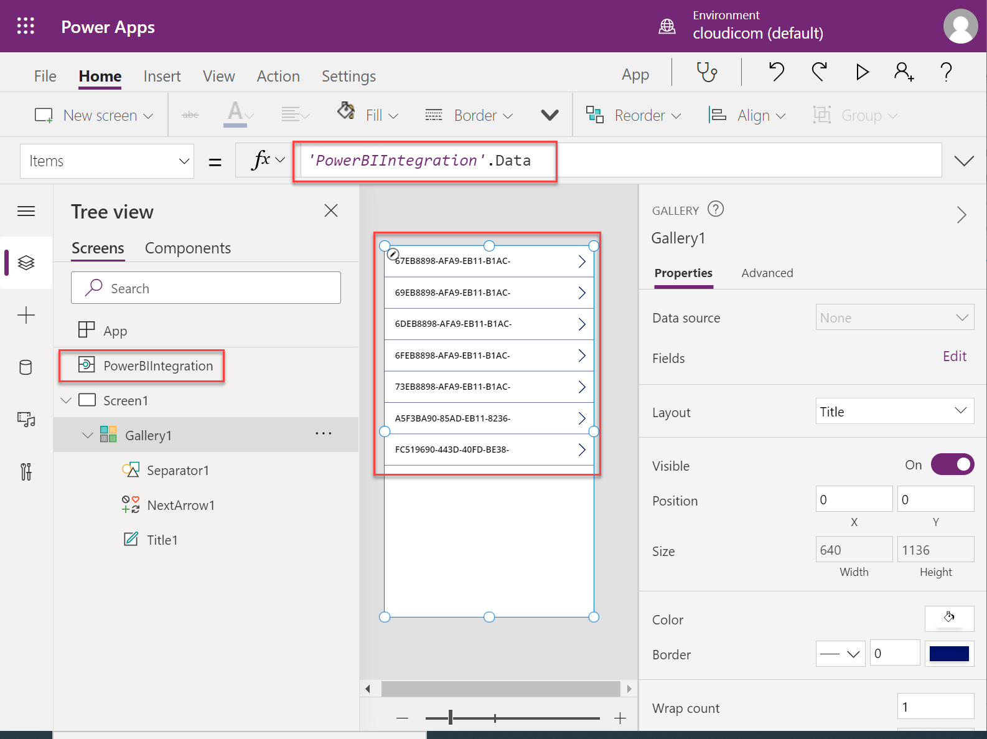This screenshot has width=987, height=739.
Task: Open Advanced tools icon in sidebar
Action: (26, 472)
